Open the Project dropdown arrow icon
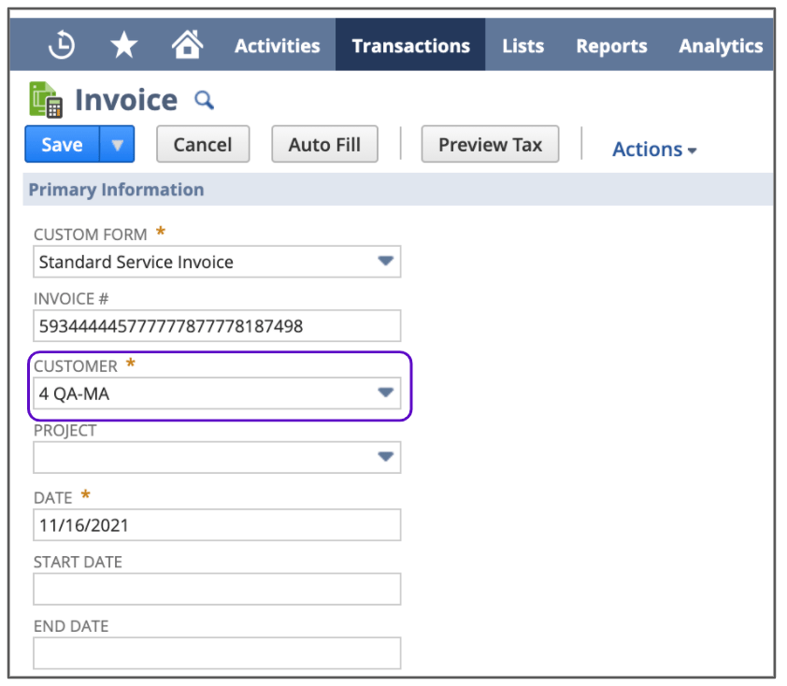The image size is (787, 686). (385, 457)
